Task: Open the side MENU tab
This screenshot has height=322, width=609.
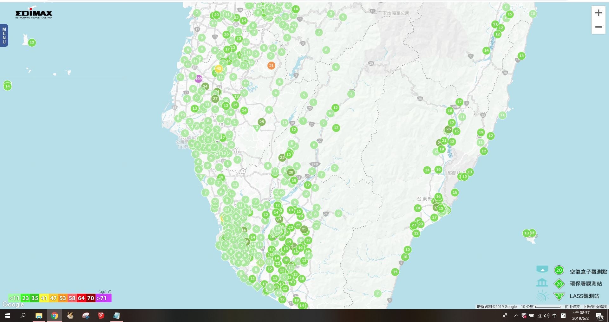Action: [x=4, y=35]
